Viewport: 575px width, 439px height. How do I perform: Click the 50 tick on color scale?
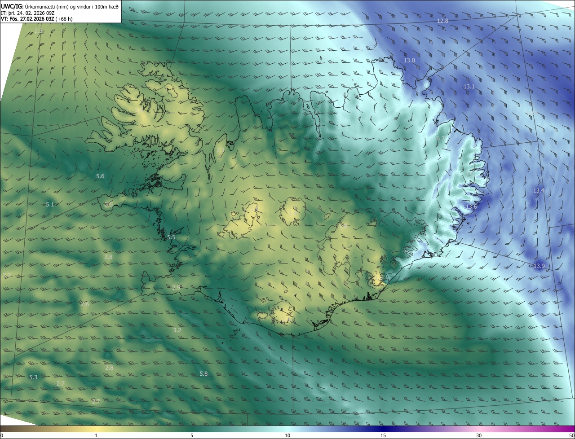[x=571, y=435]
